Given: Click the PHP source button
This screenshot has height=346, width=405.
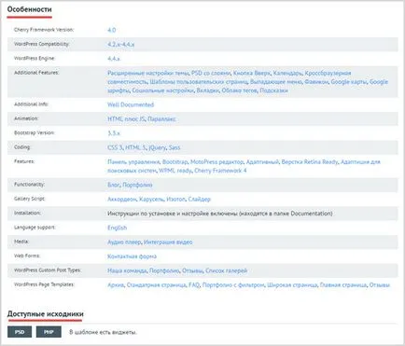Looking at the screenshot, I should pos(49,332).
